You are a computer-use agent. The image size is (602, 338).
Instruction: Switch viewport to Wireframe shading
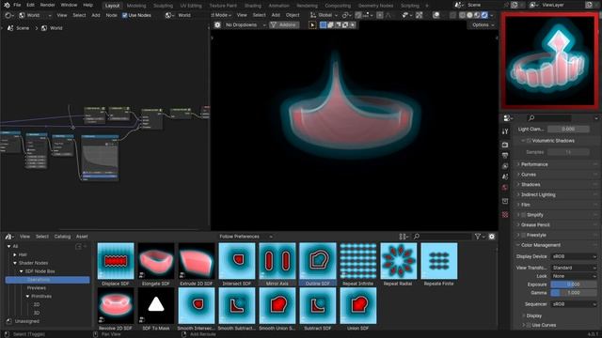(462, 15)
